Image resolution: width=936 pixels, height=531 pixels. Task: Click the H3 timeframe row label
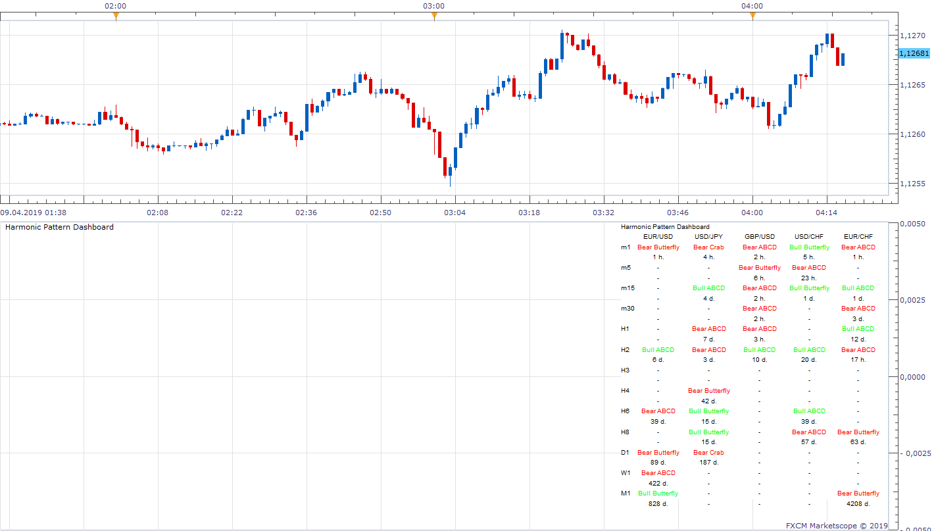625,370
